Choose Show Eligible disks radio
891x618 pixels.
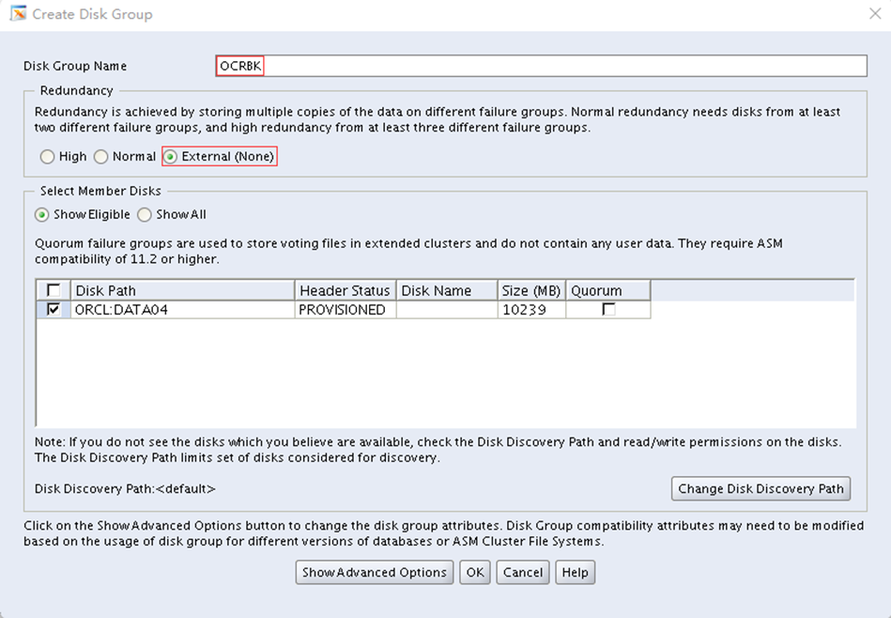pos(83,214)
